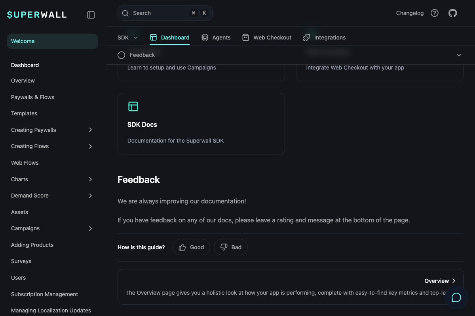This screenshot has width=475, height=316.
Task: Open the help question mark icon
Action: point(435,13)
